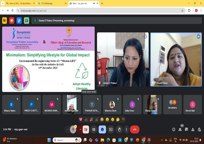
Task: Open File Explorer from taskbar
Action: tap(102, 140)
